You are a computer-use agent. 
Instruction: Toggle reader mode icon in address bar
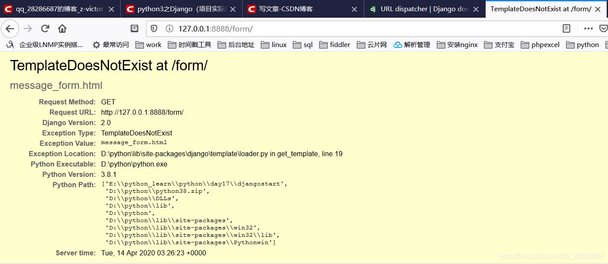566,28
